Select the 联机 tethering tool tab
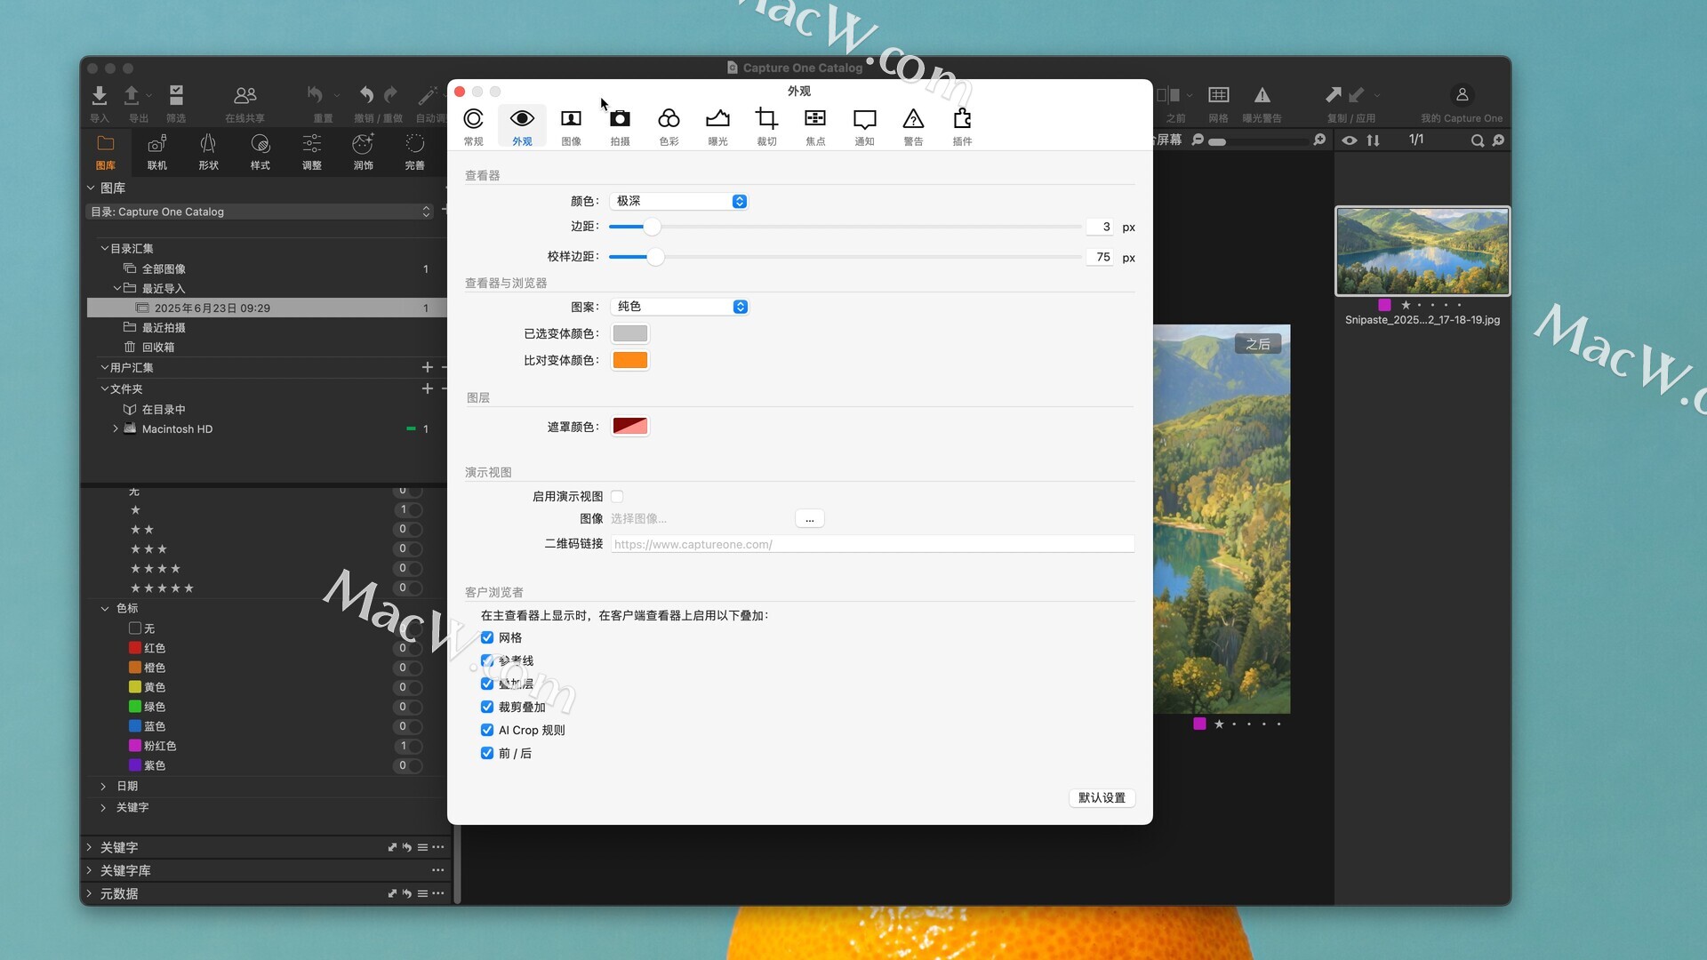Screen dimensions: 1707x960 [x=157, y=151]
